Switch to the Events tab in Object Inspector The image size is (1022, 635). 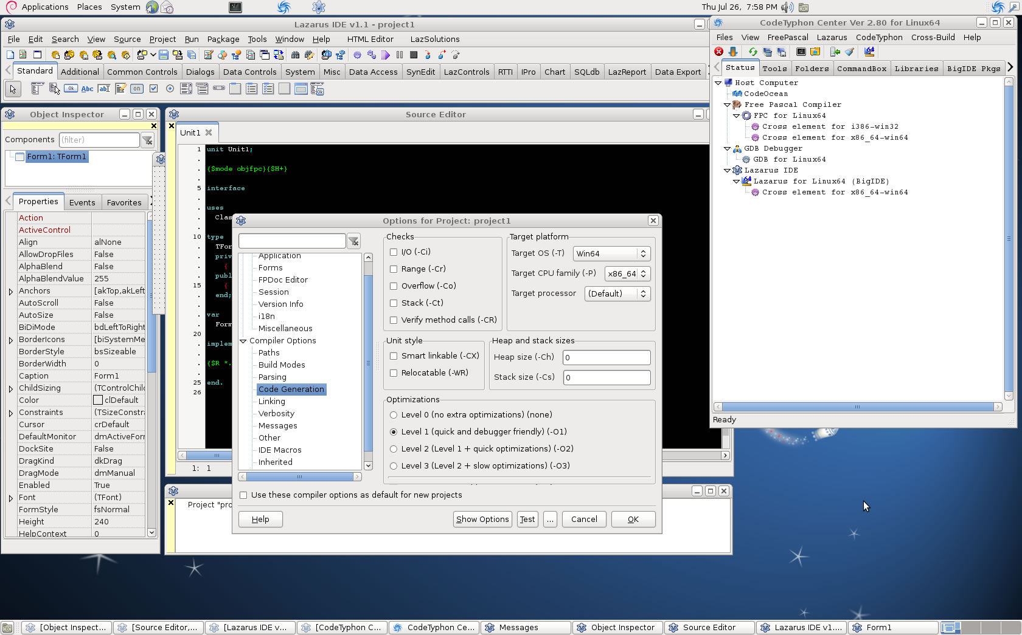pyautogui.click(x=82, y=202)
